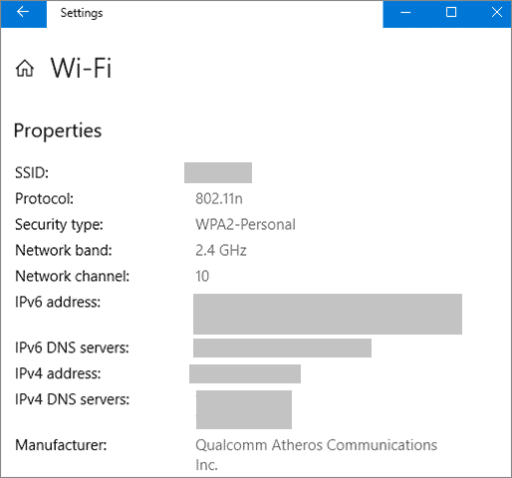Image resolution: width=512 pixels, height=478 pixels.
Task: Select the WPA2-Personal security type value
Action: (245, 225)
